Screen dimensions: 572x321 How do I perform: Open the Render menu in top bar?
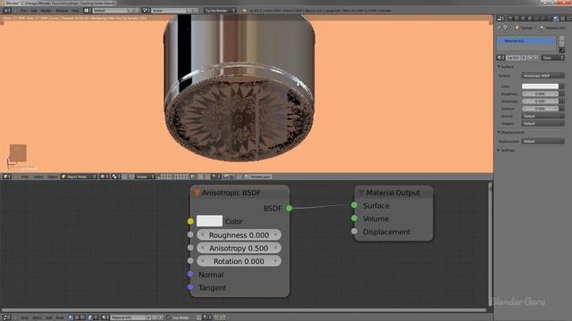click(x=46, y=11)
